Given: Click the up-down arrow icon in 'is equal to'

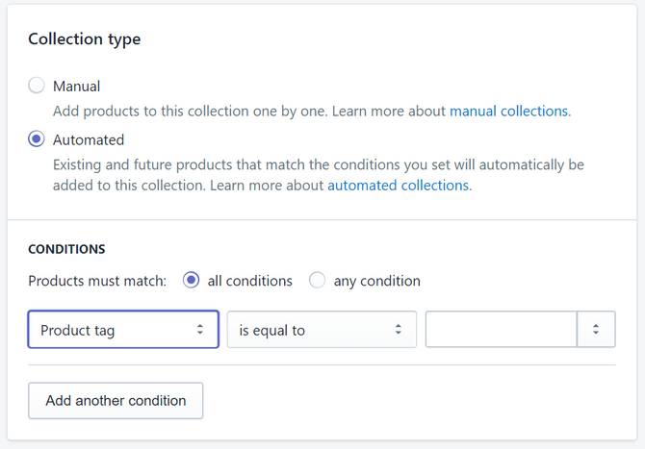Looking at the screenshot, I should click(398, 330).
